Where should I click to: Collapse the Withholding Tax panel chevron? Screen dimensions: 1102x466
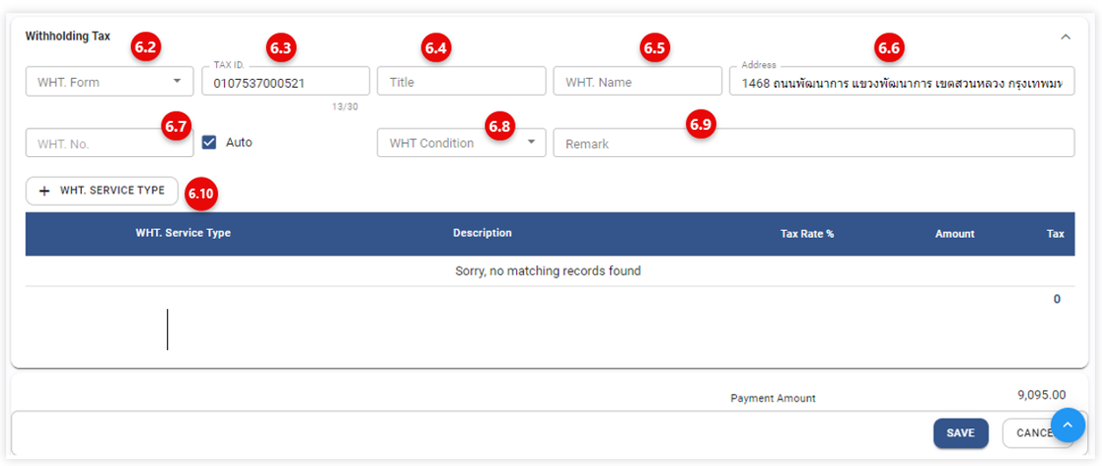(1065, 37)
